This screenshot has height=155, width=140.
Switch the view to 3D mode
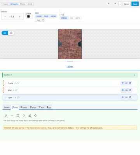point(11,33)
